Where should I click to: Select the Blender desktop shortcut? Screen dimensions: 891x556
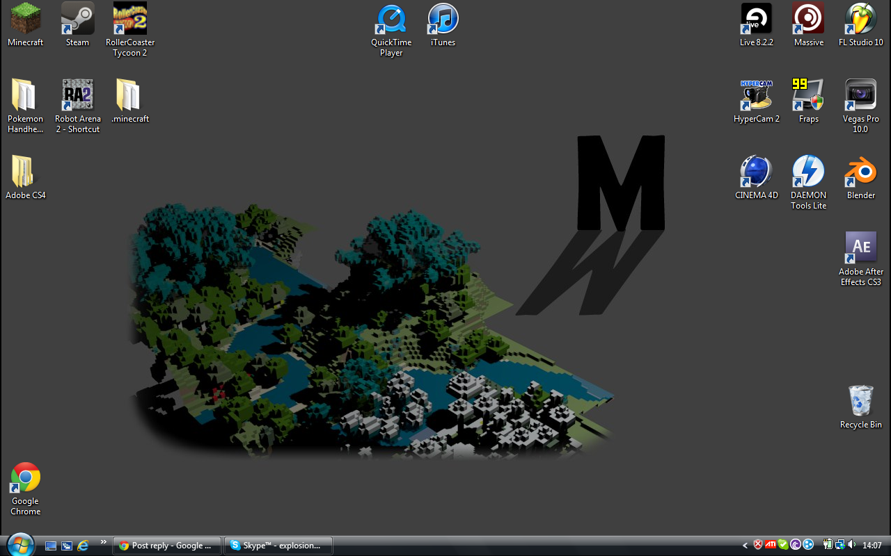(x=861, y=177)
